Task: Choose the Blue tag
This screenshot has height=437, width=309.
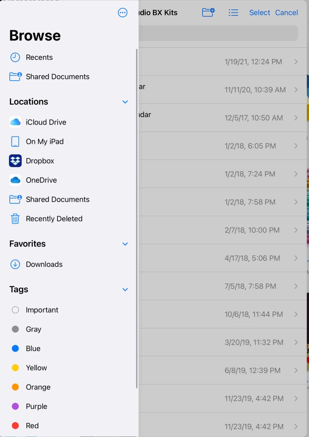Action: 33,349
